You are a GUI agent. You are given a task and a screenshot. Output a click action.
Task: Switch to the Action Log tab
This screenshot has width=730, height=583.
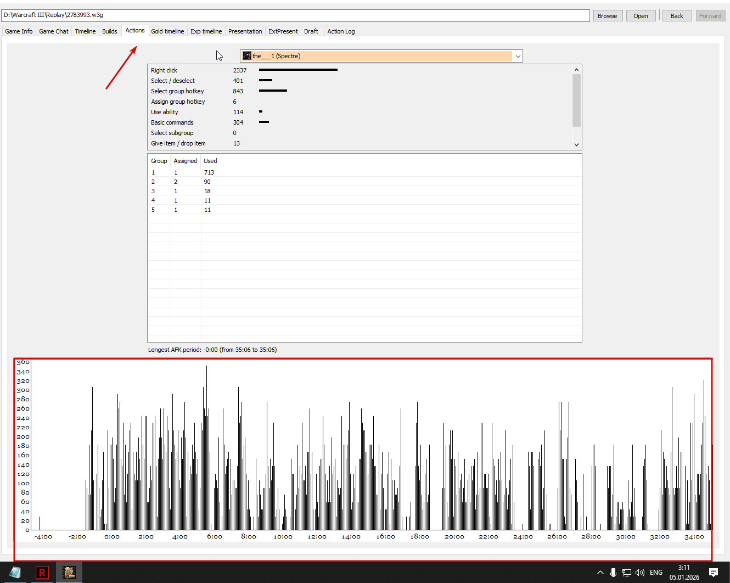click(341, 31)
